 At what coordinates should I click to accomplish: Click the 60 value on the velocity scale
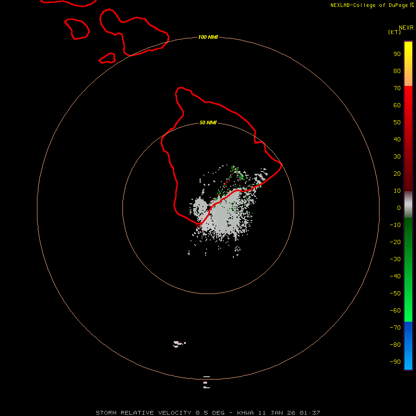pos(397,105)
